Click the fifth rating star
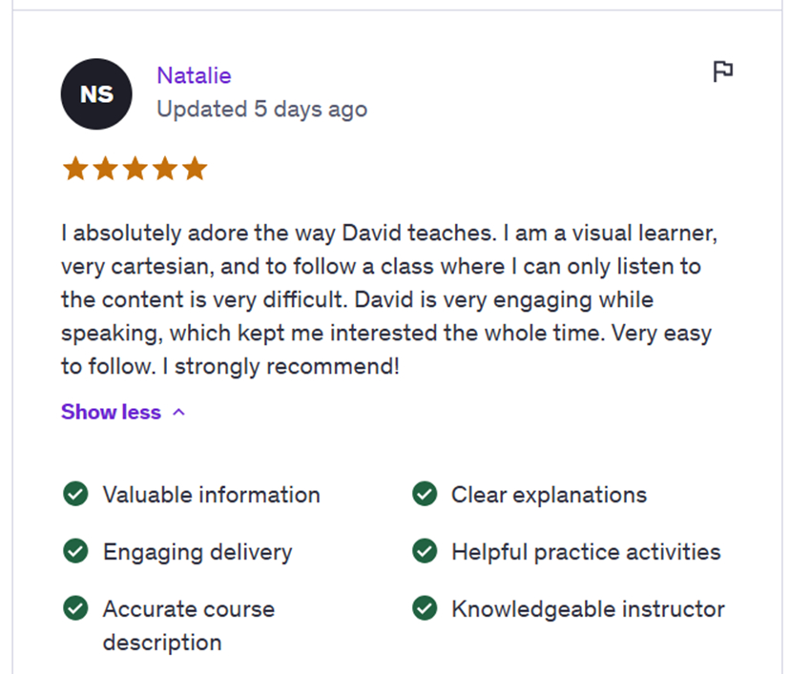790x674 pixels. coord(196,168)
